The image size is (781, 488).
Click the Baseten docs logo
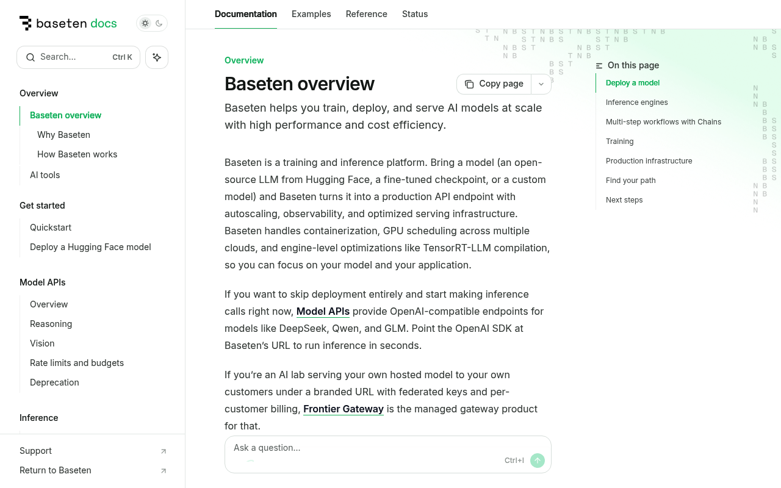(x=68, y=23)
